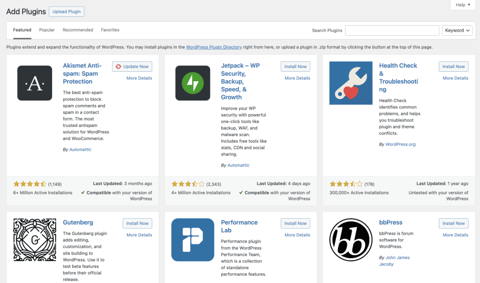Install the bbPress plugin
Viewport: 480px width, 283px height.
(x=453, y=223)
